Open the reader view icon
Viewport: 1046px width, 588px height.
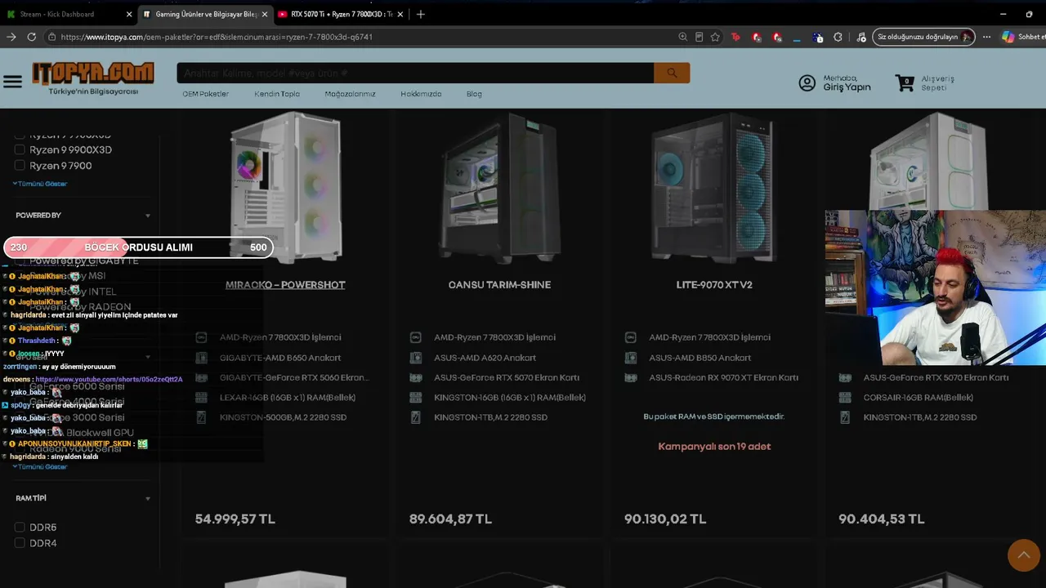click(x=699, y=37)
